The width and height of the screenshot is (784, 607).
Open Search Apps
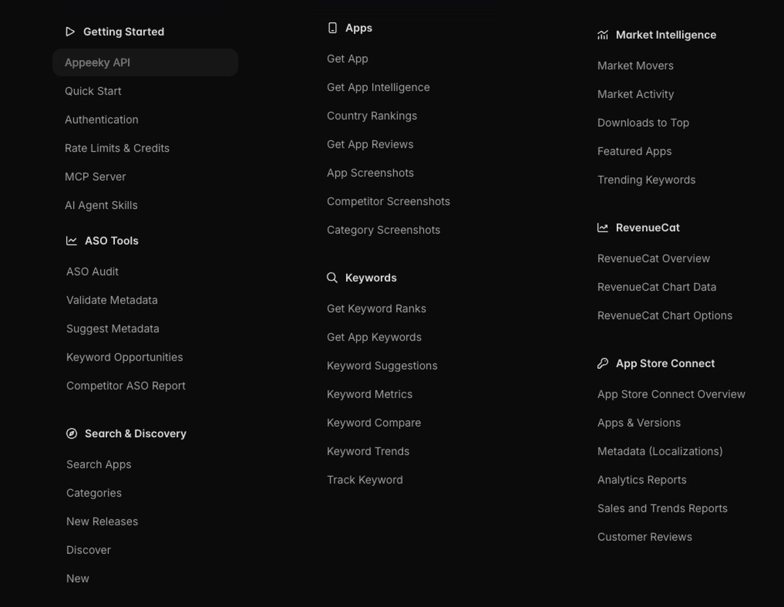99,465
